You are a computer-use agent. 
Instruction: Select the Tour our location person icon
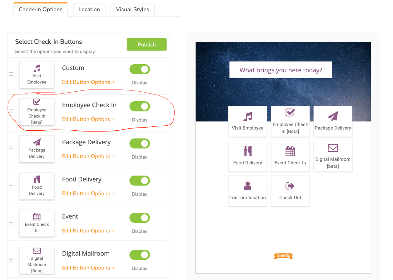pos(248,185)
